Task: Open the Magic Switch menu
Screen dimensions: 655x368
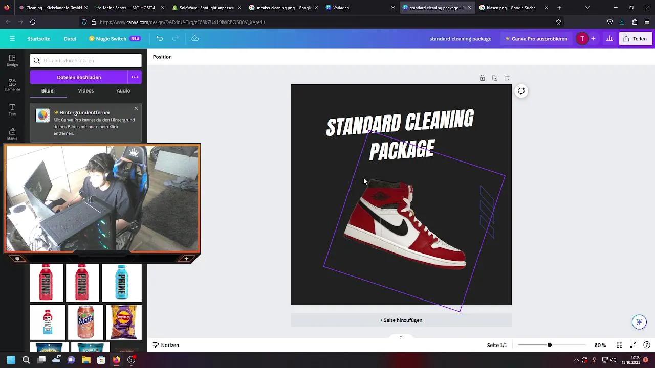Action: click(x=115, y=38)
